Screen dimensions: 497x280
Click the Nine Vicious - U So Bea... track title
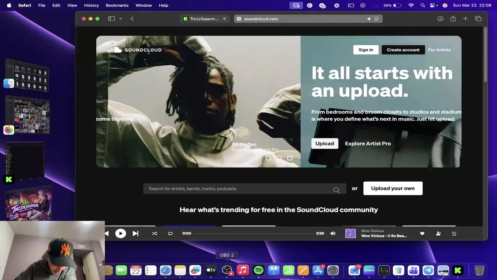point(384,236)
